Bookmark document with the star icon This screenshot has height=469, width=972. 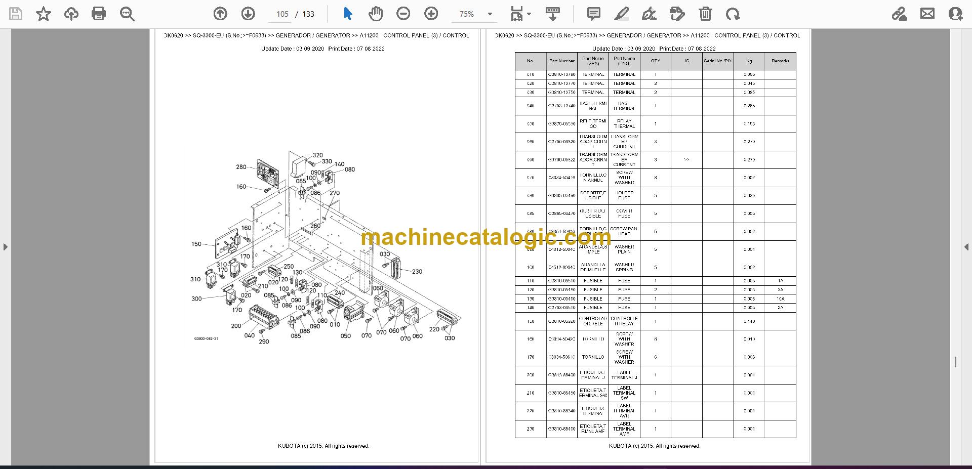coord(44,14)
